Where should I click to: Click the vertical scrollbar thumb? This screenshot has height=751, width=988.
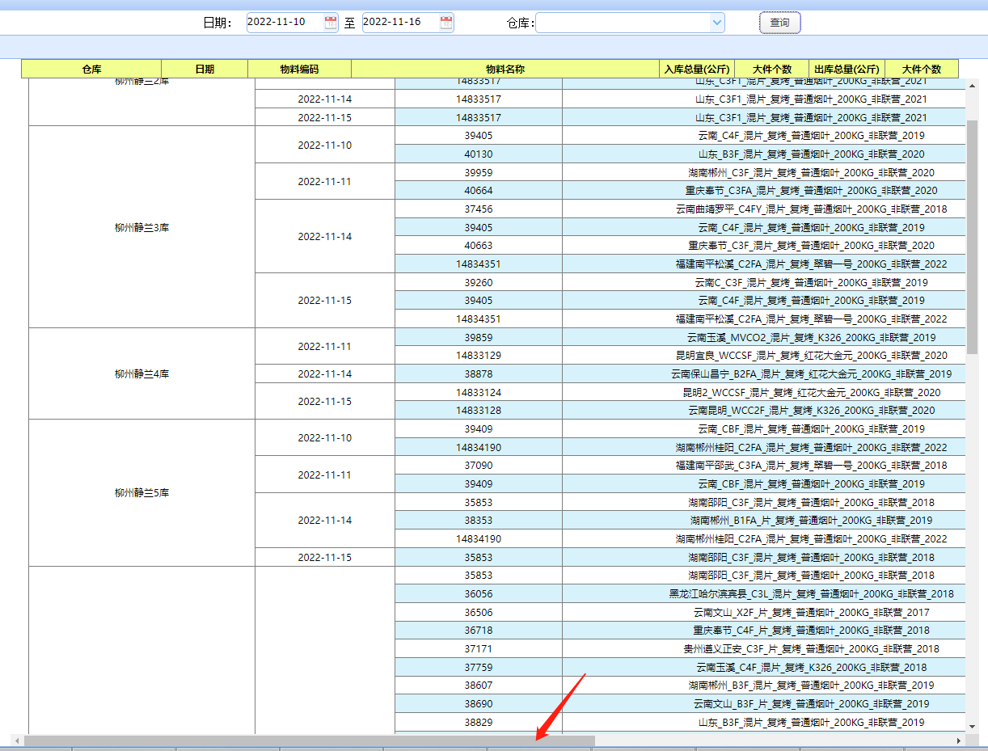(973, 234)
